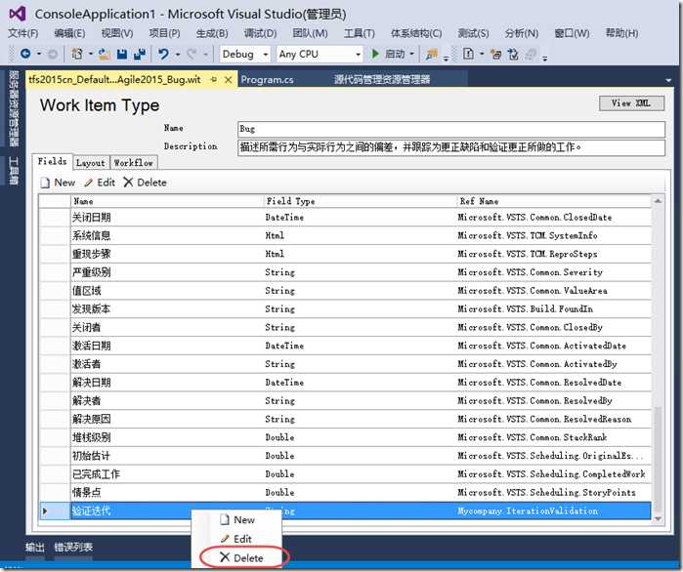
Task: Click the Name input field containing Bug
Action: tap(451, 129)
